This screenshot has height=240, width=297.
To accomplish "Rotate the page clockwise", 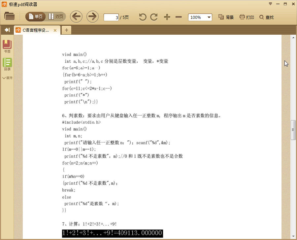I will click(x=153, y=17).
